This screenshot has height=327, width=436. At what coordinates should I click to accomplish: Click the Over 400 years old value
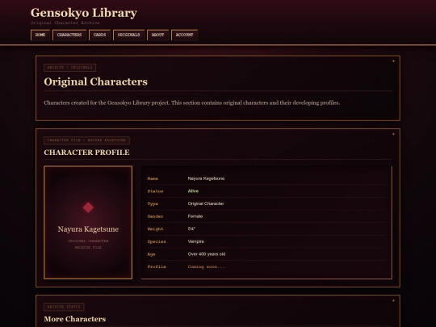(207, 254)
